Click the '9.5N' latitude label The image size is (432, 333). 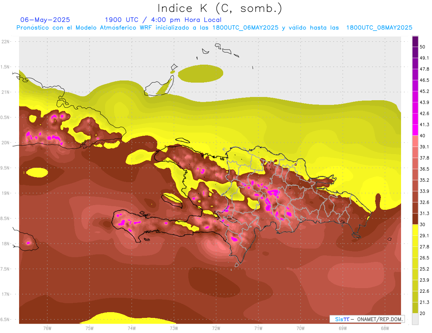[5, 168]
